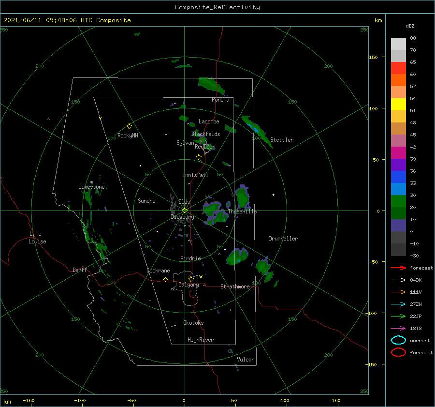Click the Calgary city label
The width and height of the screenshot is (435, 407).
(188, 285)
